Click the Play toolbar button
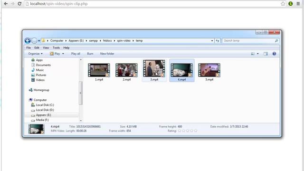304x171 pixels. tap(55, 54)
